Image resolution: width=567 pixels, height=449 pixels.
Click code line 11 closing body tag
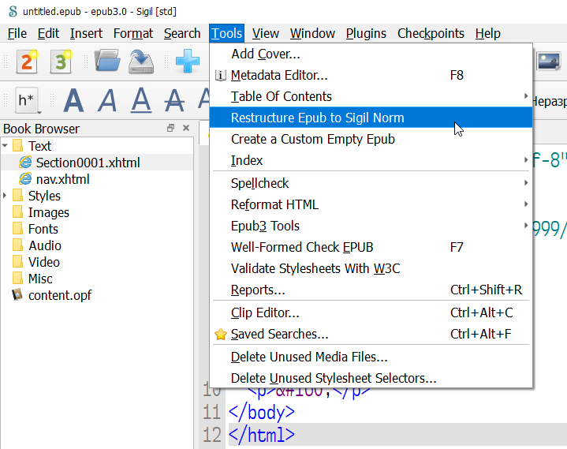[x=262, y=413]
